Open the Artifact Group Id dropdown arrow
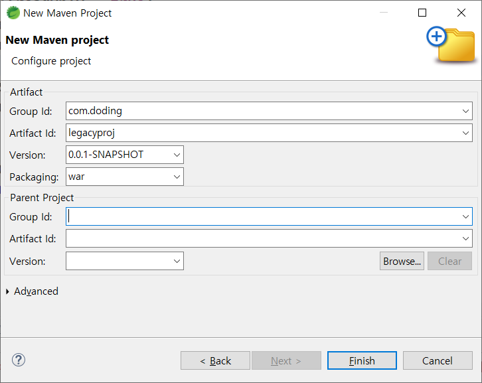This screenshot has height=383, width=482. pos(465,111)
